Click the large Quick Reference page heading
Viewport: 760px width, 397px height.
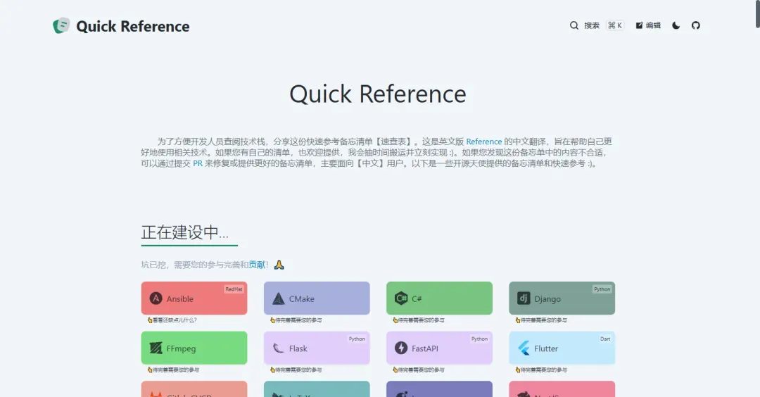tap(378, 94)
